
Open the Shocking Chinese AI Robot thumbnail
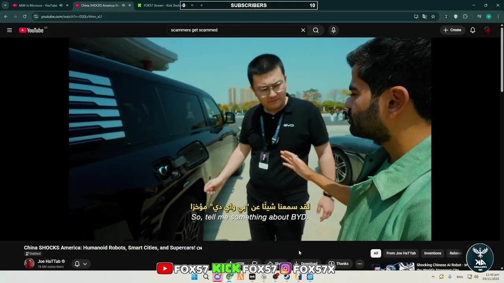[393, 267]
